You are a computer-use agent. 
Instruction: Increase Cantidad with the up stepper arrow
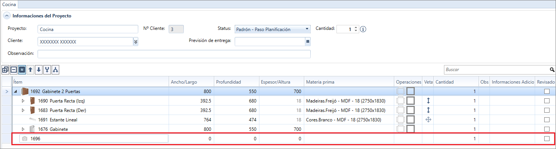tap(356, 27)
